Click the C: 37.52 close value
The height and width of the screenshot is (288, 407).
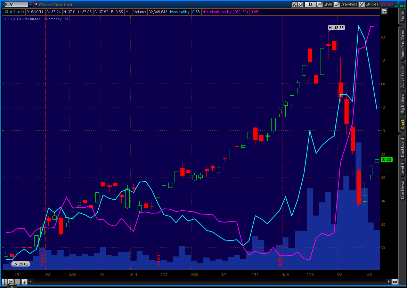[x=101, y=12]
